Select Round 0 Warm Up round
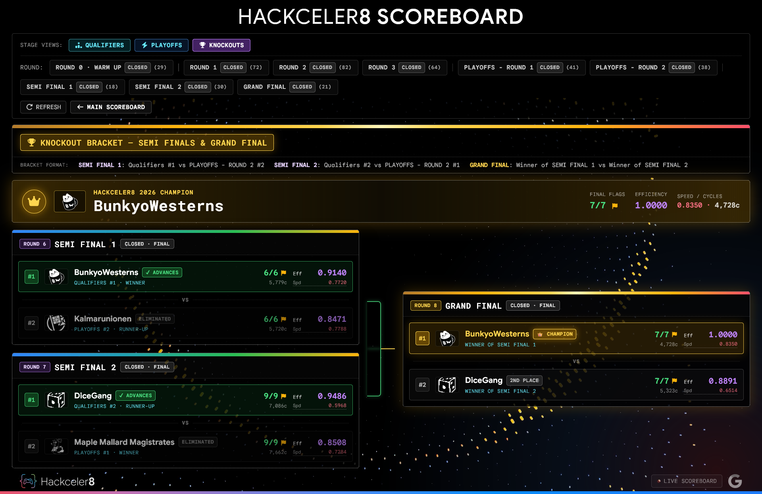 point(112,67)
